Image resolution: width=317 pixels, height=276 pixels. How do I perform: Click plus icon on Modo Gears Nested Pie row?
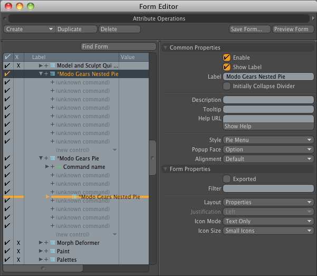pyautogui.click(x=46, y=74)
